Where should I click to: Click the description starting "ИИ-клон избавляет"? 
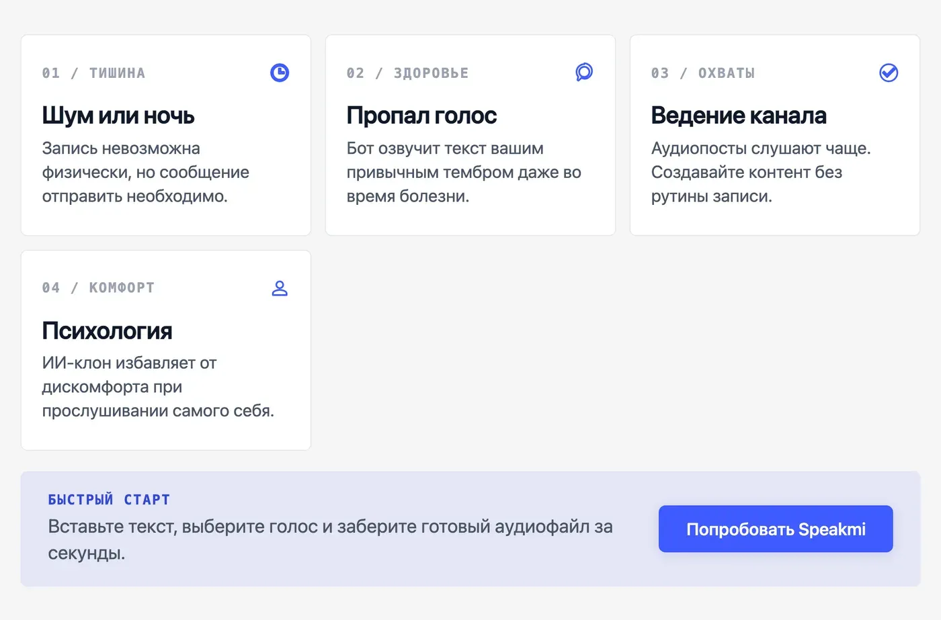pos(158,387)
